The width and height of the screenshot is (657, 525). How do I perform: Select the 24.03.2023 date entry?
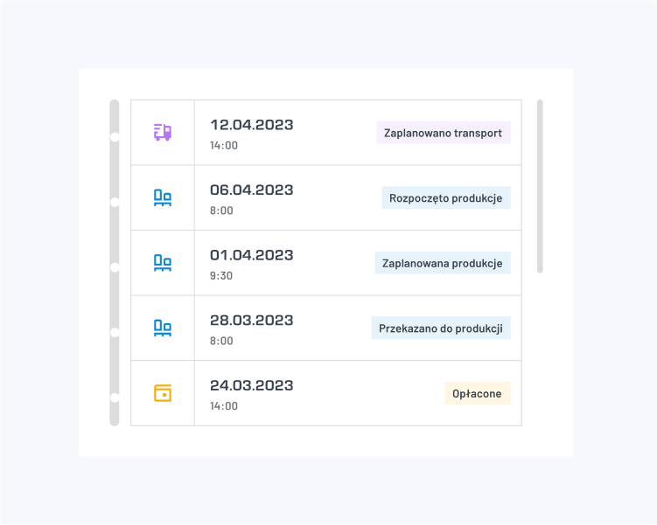(x=251, y=385)
